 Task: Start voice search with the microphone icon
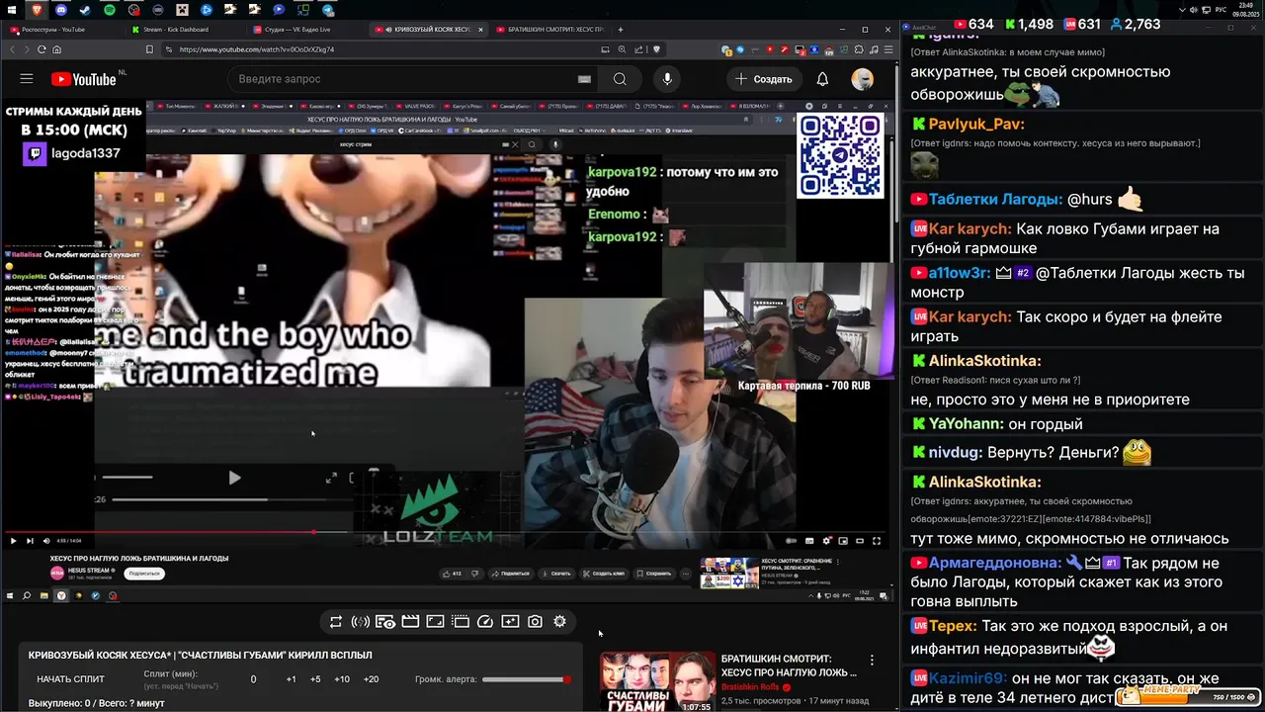[x=667, y=79]
